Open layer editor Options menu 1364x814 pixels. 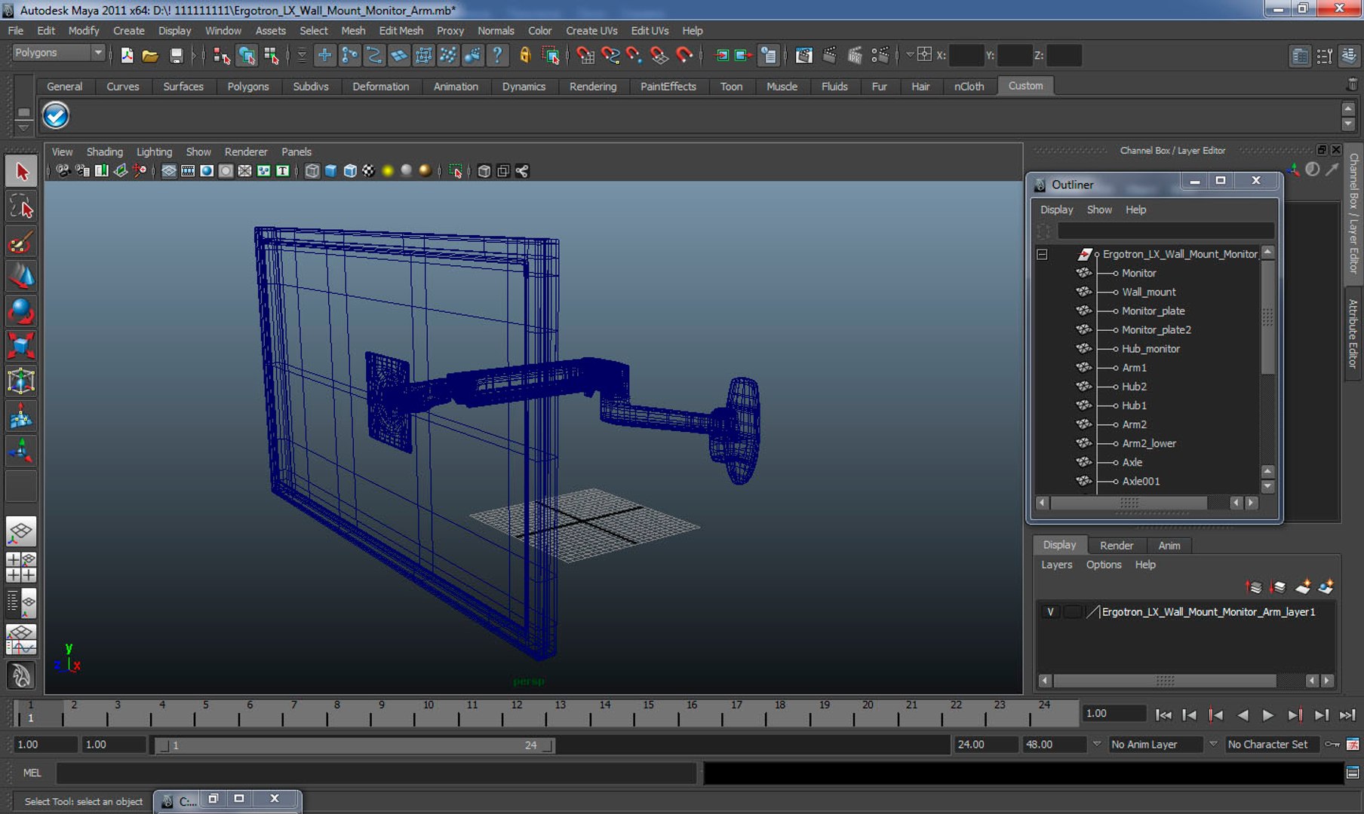pos(1104,565)
